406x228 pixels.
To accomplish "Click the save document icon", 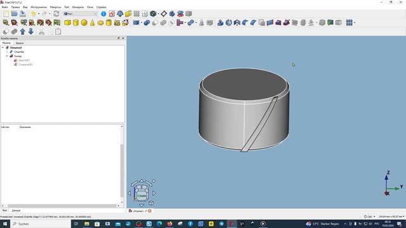I will click(x=23, y=14).
